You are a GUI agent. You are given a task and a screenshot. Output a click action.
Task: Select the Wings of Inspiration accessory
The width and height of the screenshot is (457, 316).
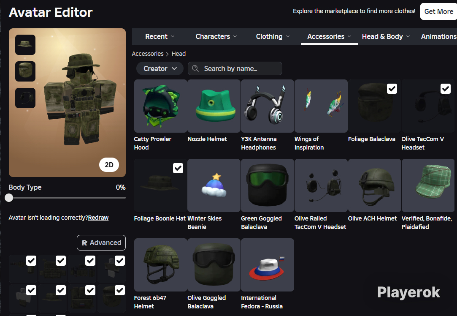click(321, 106)
